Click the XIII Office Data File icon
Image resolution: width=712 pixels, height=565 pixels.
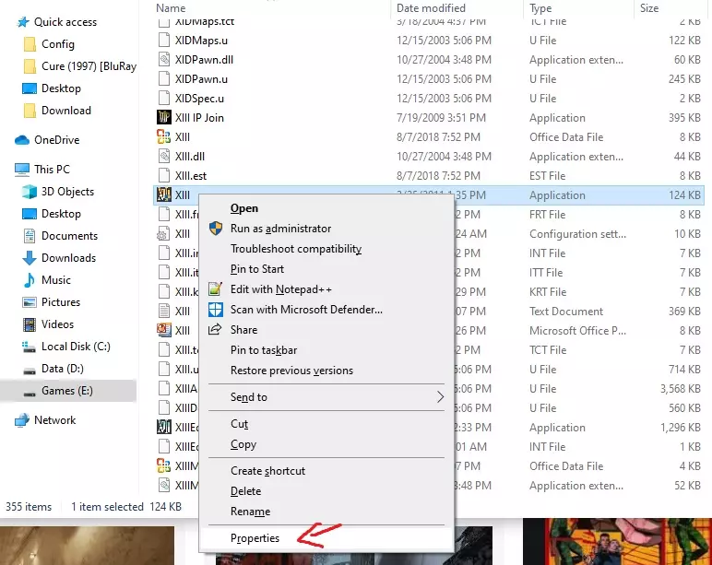tap(164, 137)
